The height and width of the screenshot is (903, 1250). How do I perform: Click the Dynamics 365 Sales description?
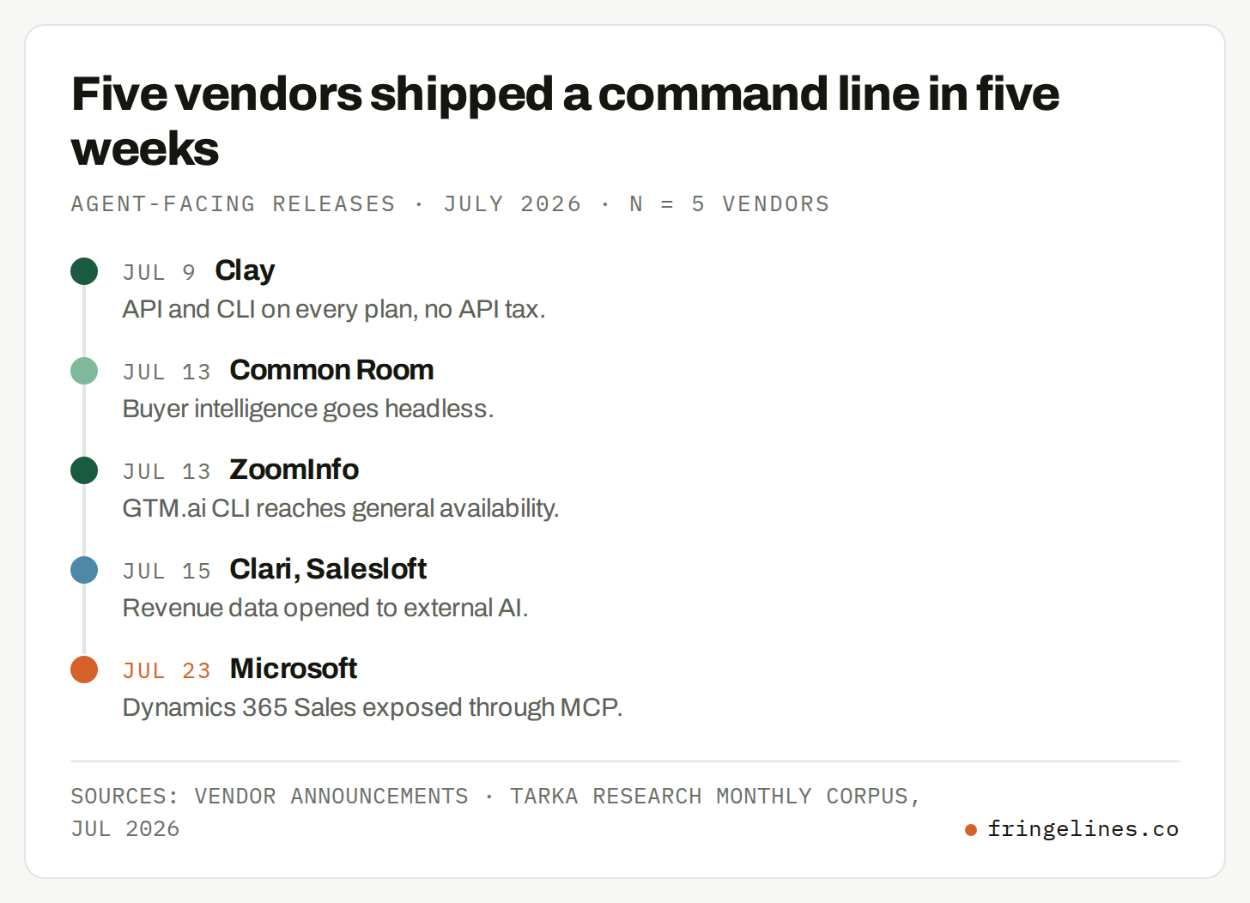(373, 707)
